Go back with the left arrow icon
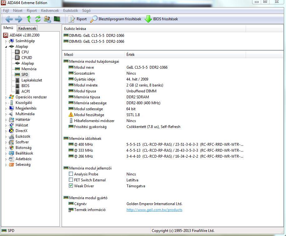 click(x=9, y=19)
